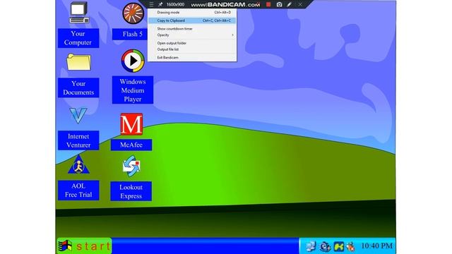This screenshot has height=254, width=452.
Task: Expand the Opacity submenu
Action: 192,35
